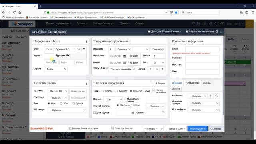256x144 pixels.
Task: Enable Дата сброса checkbox
Action: [x=94, y=112]
